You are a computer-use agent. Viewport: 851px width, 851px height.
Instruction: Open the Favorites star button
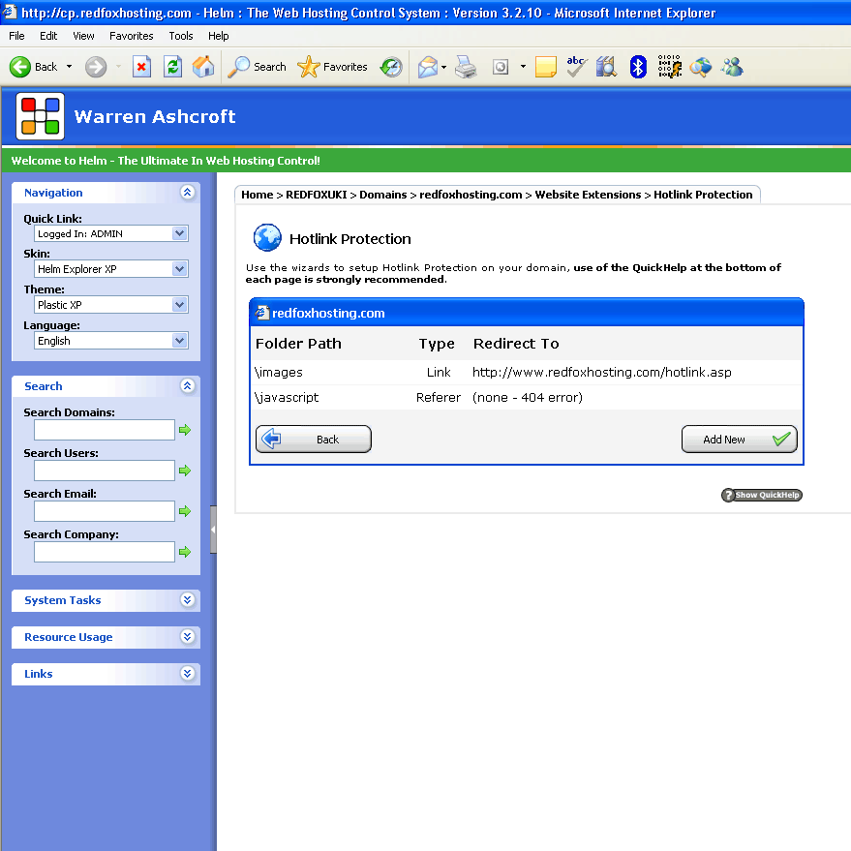[332, 67]
